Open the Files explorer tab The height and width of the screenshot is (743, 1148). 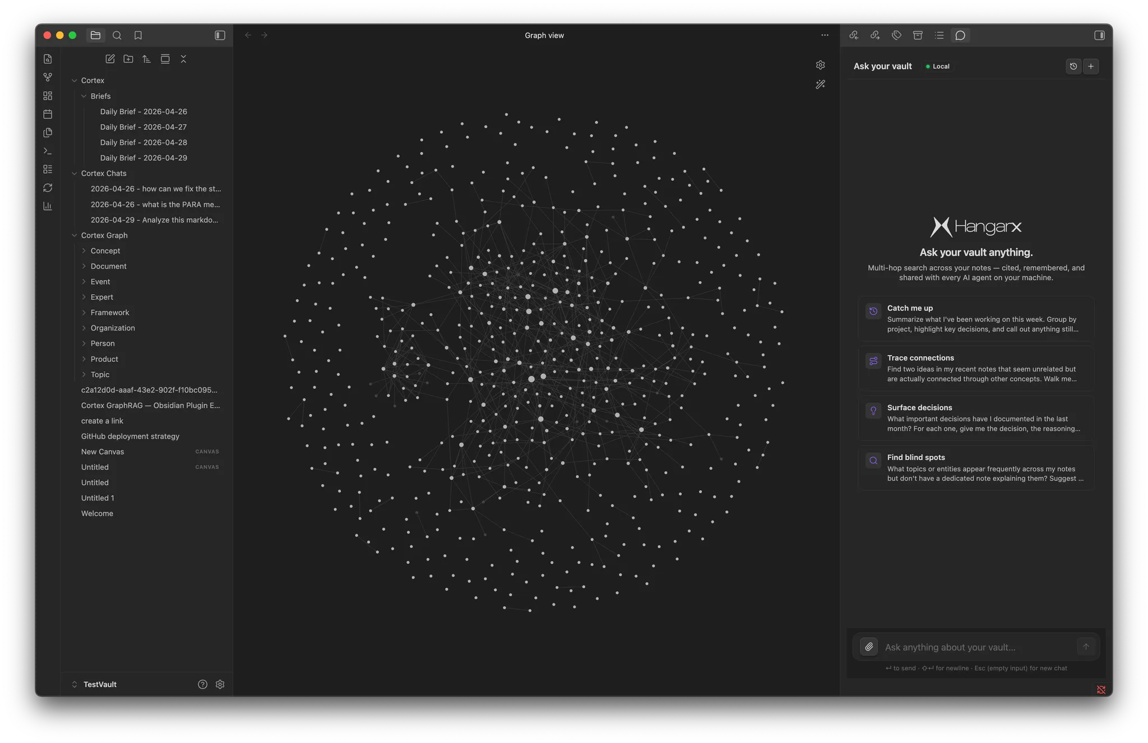tap(95, 35)
